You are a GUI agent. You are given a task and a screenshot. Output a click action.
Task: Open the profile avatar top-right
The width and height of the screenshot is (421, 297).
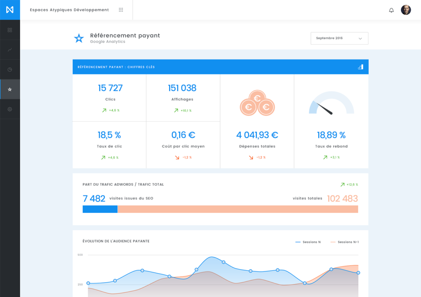point(406,9)
